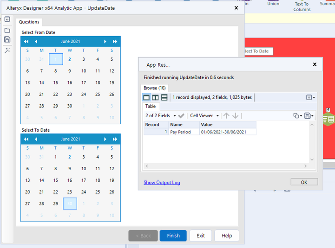Go to previous month in To Date calendar
This screenshot has width=335, height=248.
36,139
